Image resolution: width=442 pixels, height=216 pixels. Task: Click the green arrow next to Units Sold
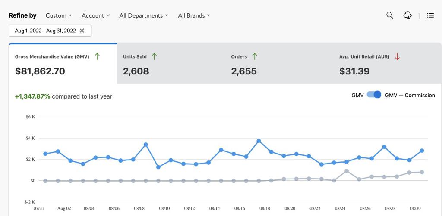[x=154, y=56]
